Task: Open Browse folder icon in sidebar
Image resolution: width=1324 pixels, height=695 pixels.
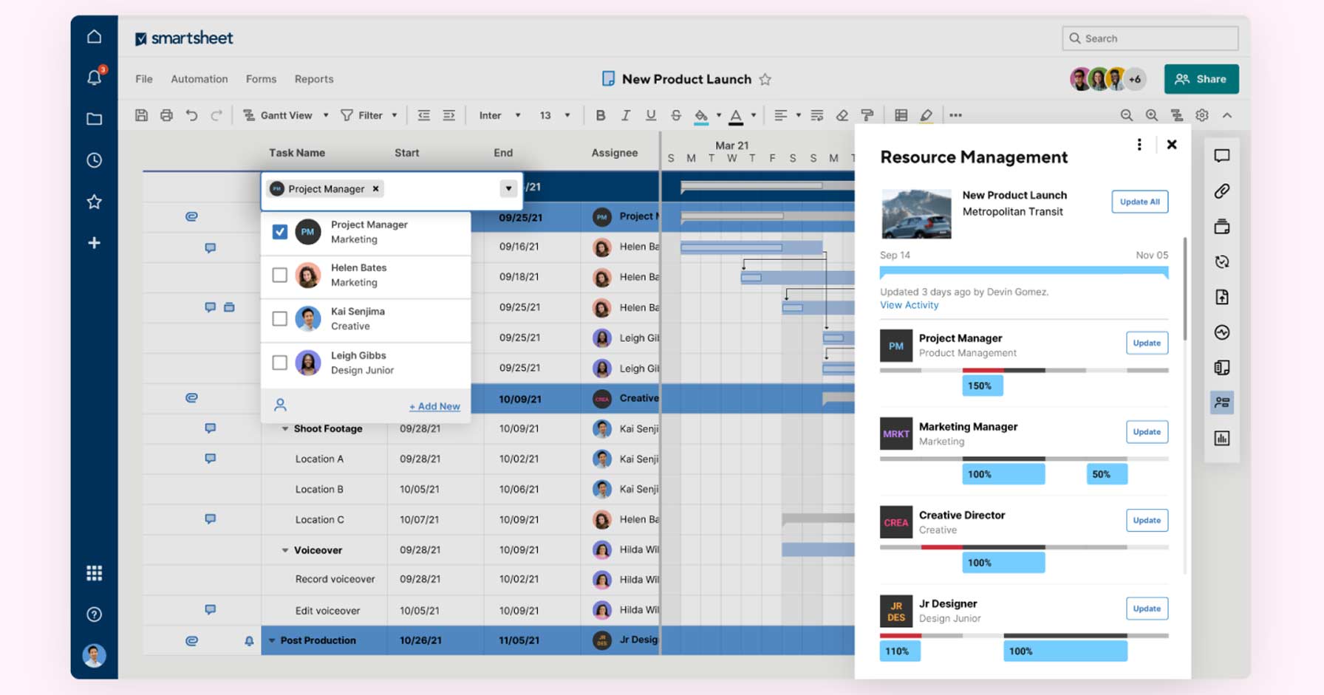Action: click(x=94, y=119)
